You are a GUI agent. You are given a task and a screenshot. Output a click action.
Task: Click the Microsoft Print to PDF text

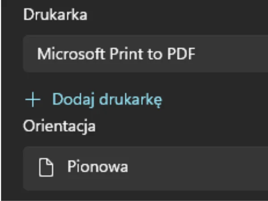[117, 54]
